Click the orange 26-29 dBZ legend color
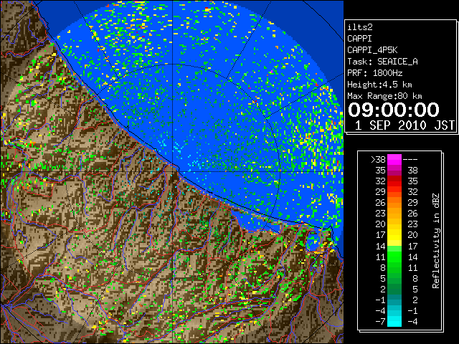The width and height of the screenshot is (459, 344). pyautogui.click(x=394, y=202)
